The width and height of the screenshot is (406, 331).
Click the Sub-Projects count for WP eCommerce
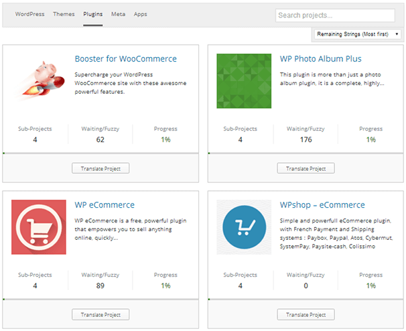click(35, 285)
